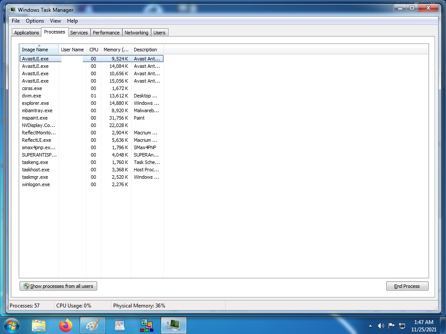Select AvastUI.exe row with 14,084 K
Image resolution: width=446 pixels, height=334 pixels.
pyautogui.click(x=91, y=66)
